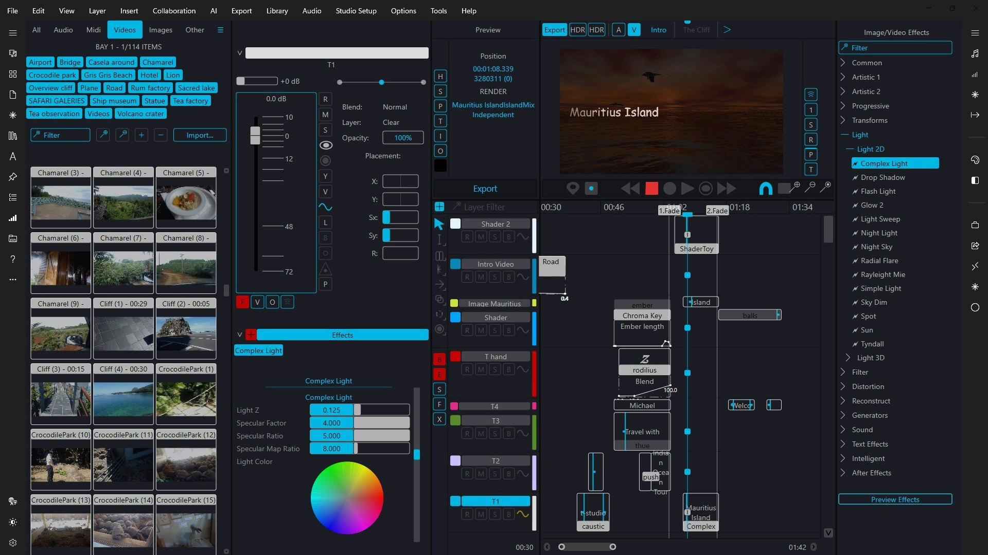
Task: Click the Preview Effects button
Action: pos(895,499)
